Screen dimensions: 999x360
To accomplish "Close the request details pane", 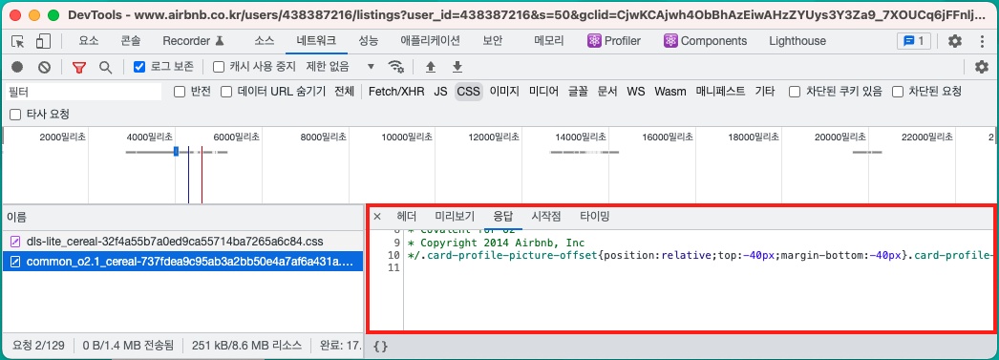I will [377, 217].
